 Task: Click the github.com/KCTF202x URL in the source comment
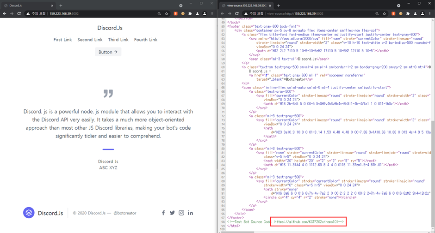306,221
